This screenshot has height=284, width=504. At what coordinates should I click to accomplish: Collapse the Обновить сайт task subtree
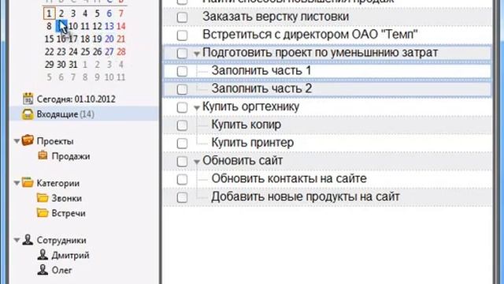(x=197, y=163)
